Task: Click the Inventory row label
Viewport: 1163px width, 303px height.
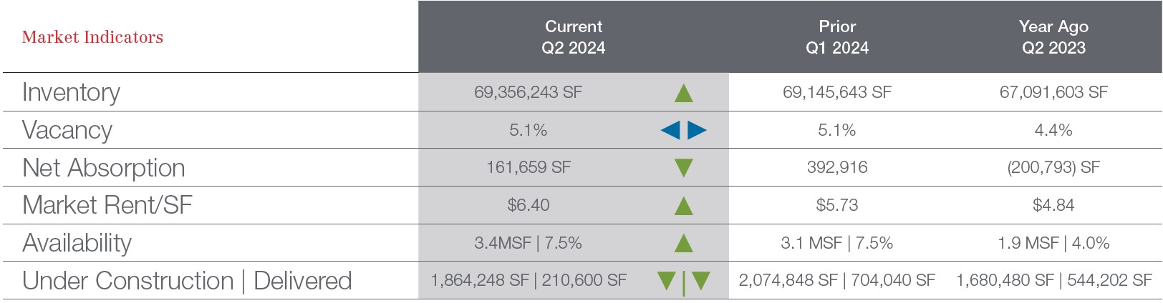Action: coord(71,92)
